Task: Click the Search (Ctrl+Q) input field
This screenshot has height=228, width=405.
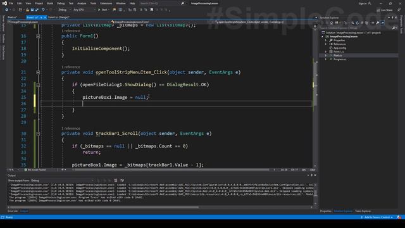Action: [159, 3]
